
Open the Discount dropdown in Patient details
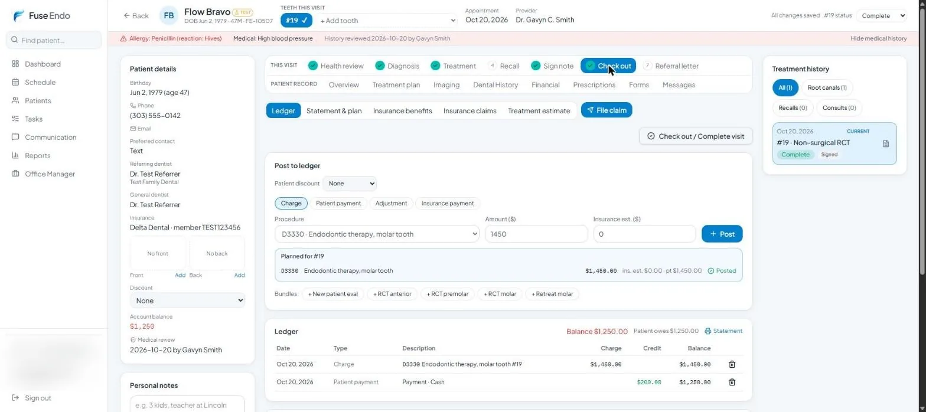[x=187, y=300]
